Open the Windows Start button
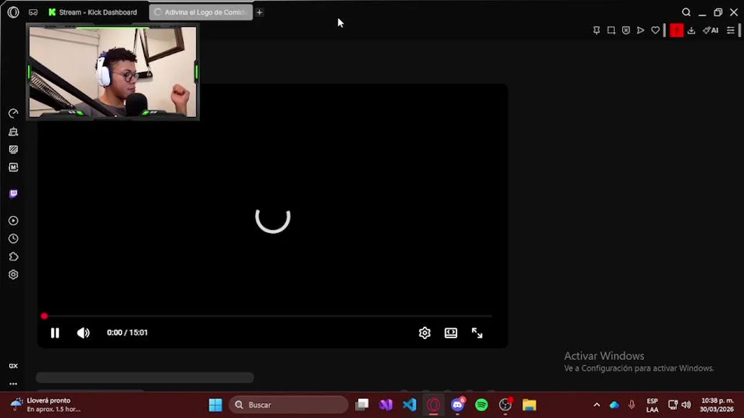Viewport: 744px width, 418px height. pyautogui.click(x=216, y=405)
